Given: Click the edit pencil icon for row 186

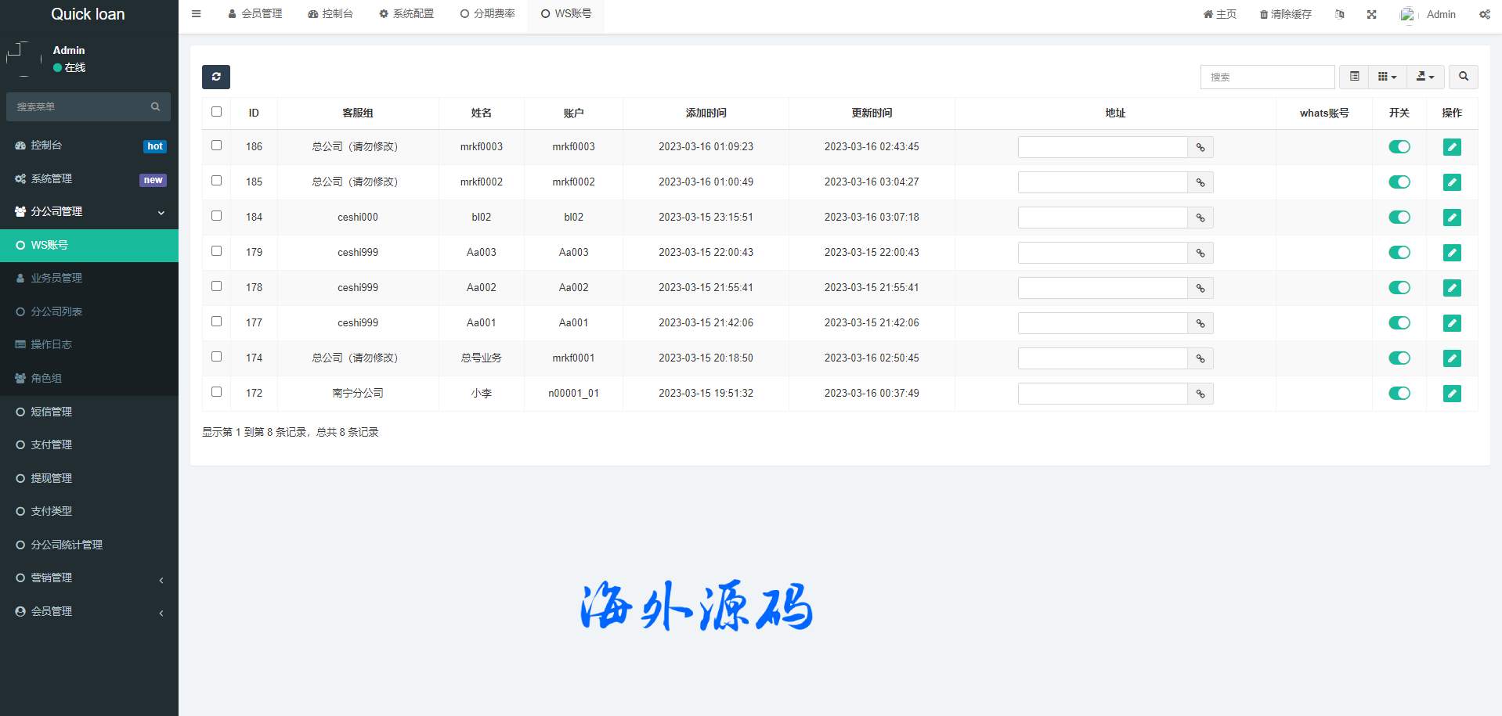Looking at the screenshot, I should point(1452,147).
